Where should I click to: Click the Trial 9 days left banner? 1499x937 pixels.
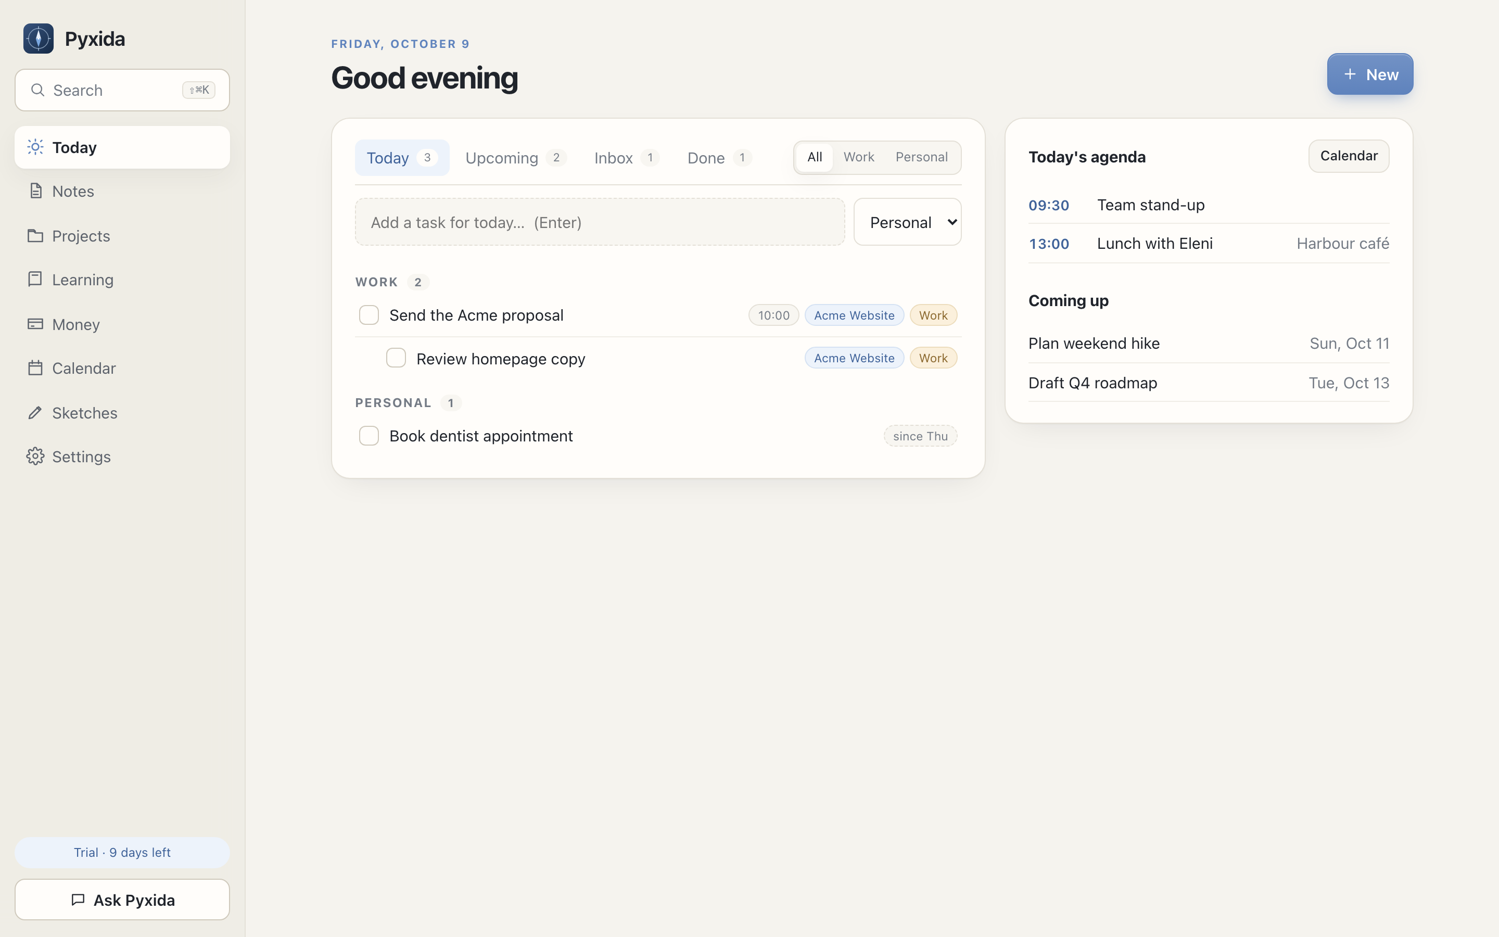coord(122,853)
